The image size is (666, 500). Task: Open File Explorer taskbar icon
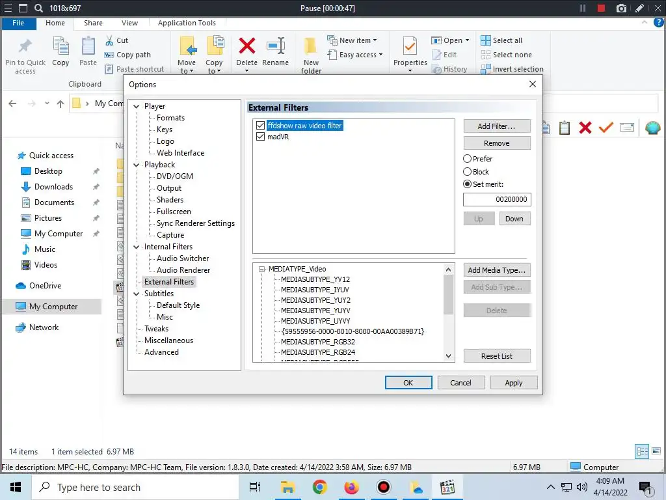[x=287, y=487]
